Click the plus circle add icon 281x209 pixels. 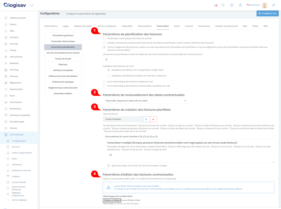click(232, 5)
